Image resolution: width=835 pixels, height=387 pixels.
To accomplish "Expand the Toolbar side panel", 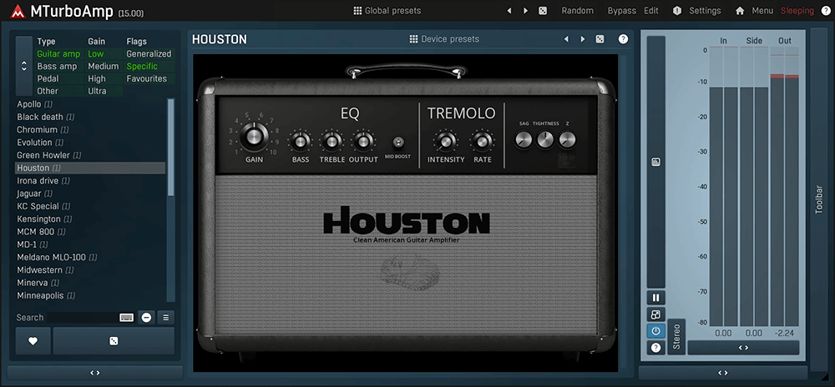I will coord(820,200).
